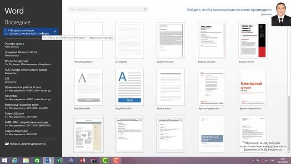Show hidden system tray icons
The height and width of the screenshot is (164, 291).
(x=254, y=160)
